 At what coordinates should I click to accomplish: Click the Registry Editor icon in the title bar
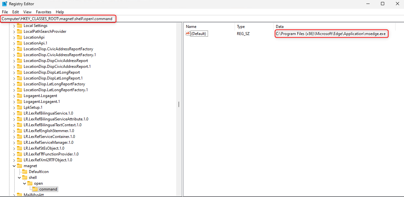(x=4, y=4)
